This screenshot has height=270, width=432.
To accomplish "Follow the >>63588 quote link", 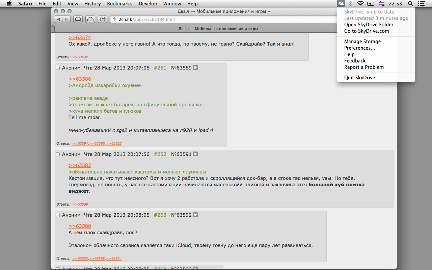I will [x=80, y=226].
